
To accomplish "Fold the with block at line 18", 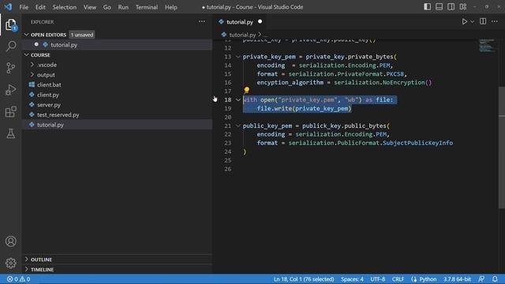I will 238,100.
